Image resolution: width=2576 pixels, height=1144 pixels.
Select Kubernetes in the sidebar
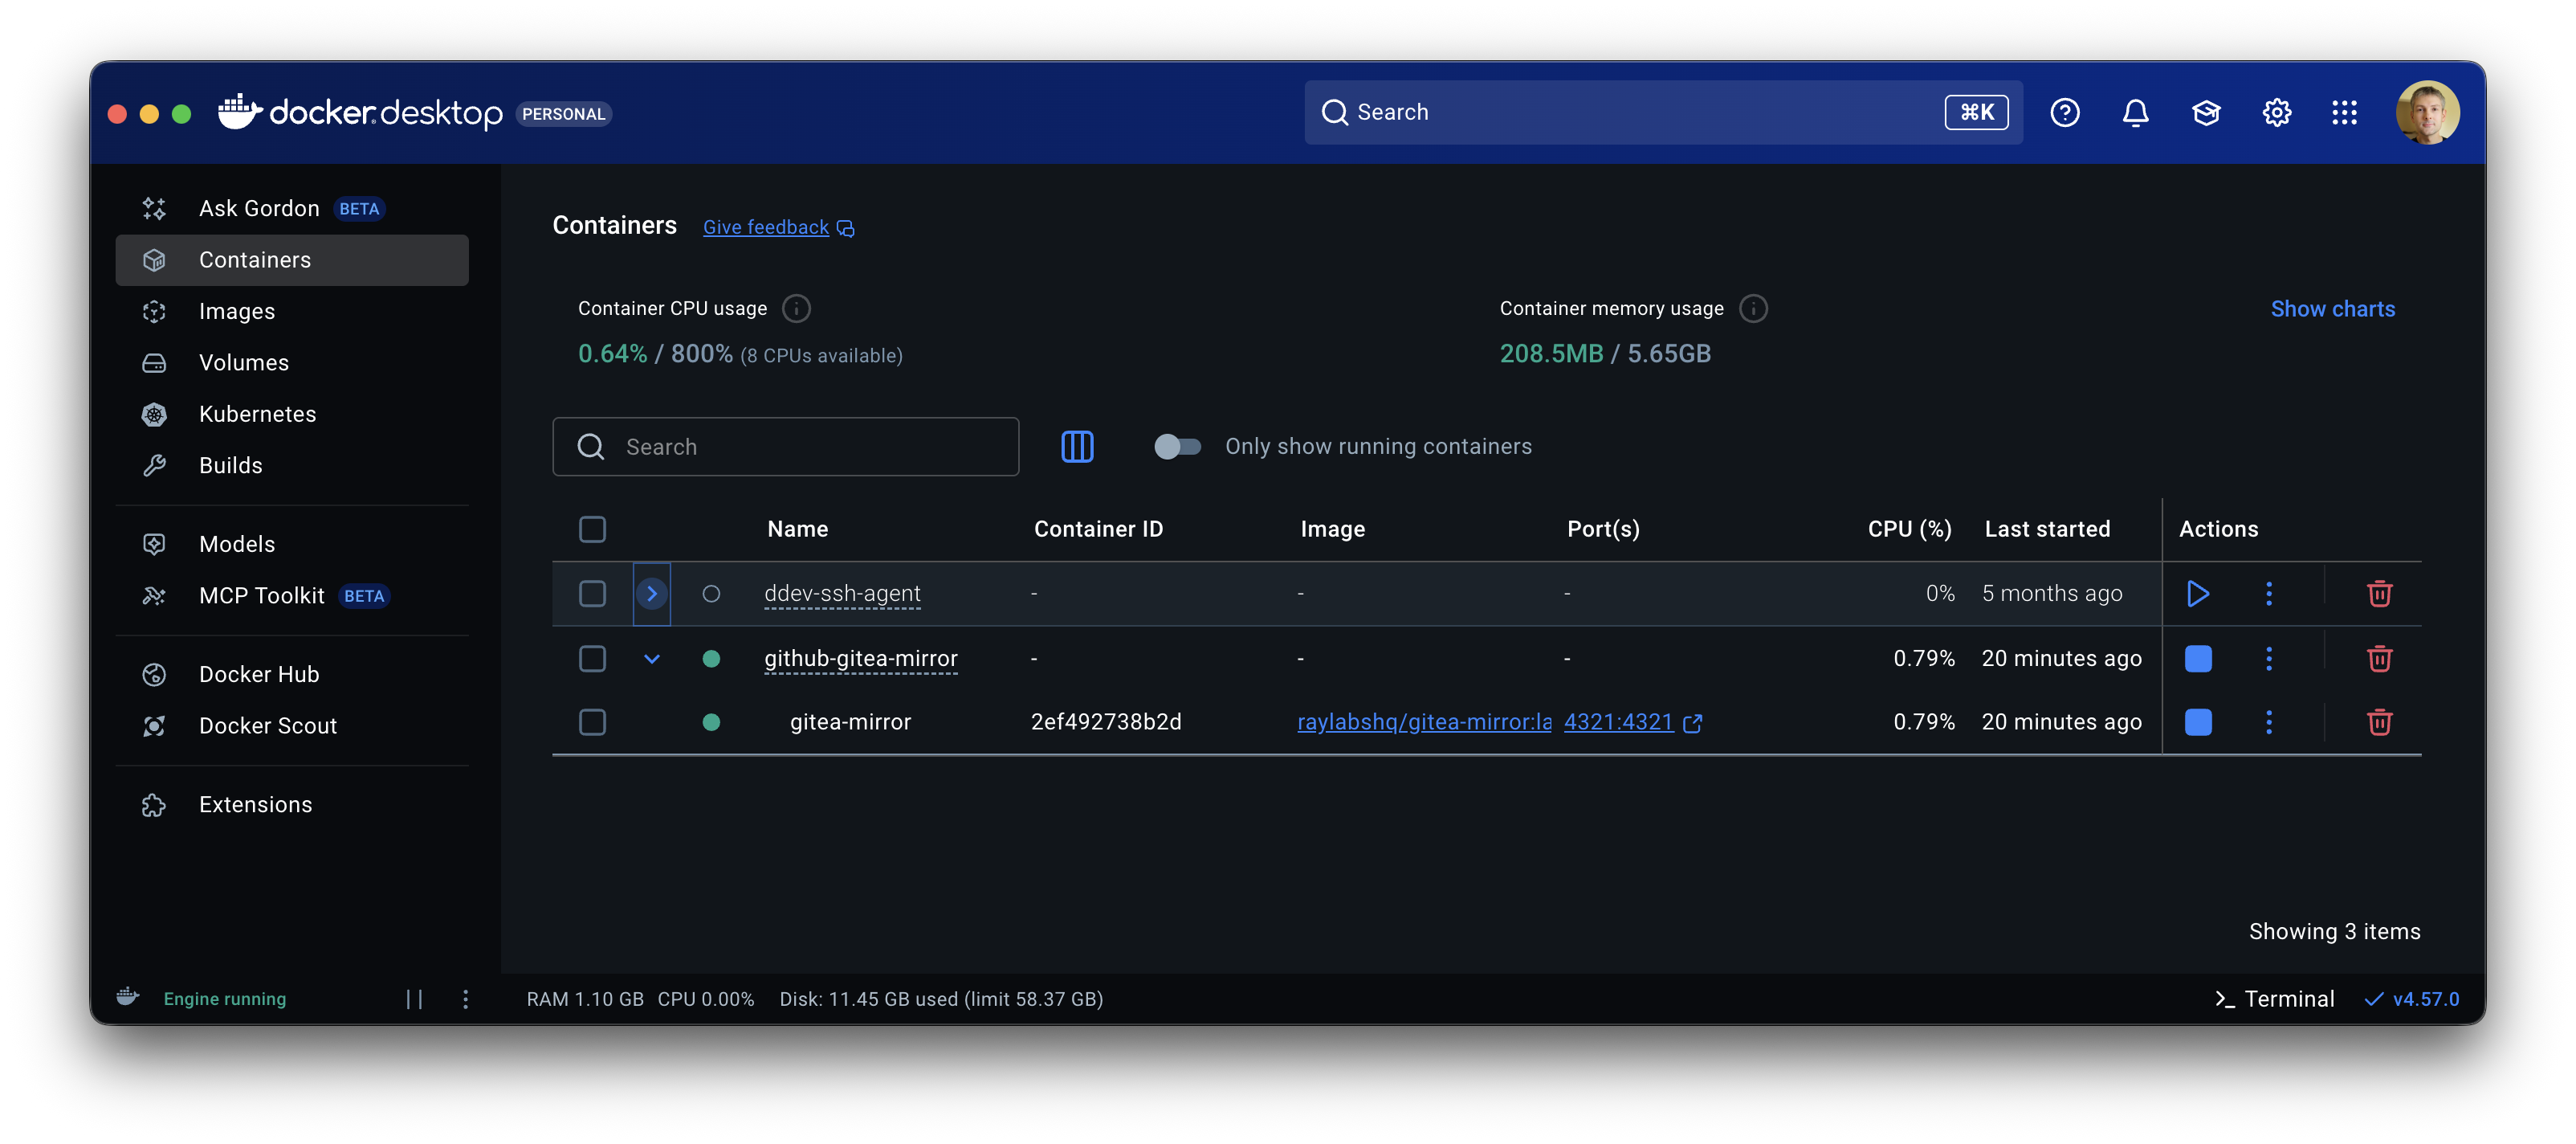coord(257,414)
